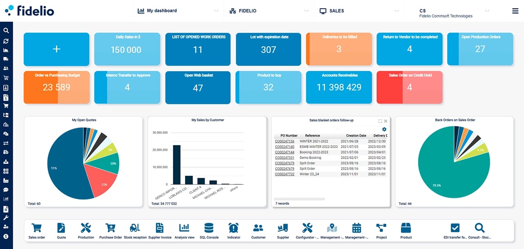Screen dimensions: 524x249
Task: Click the swap arrows icon in sidebar
Action: tap(6, 143)
